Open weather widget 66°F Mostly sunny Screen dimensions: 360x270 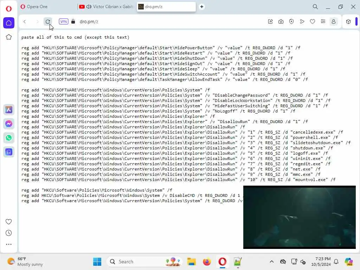pyautogui.click(x=25, y=262)
